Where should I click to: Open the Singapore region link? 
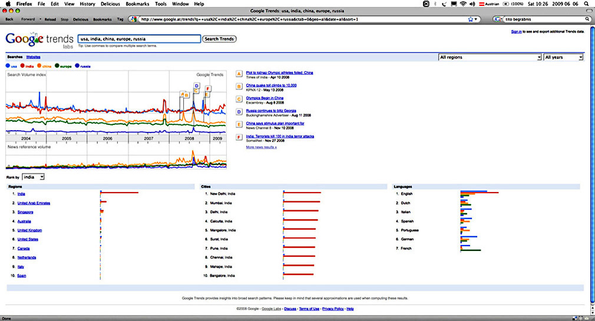[25, 212]
